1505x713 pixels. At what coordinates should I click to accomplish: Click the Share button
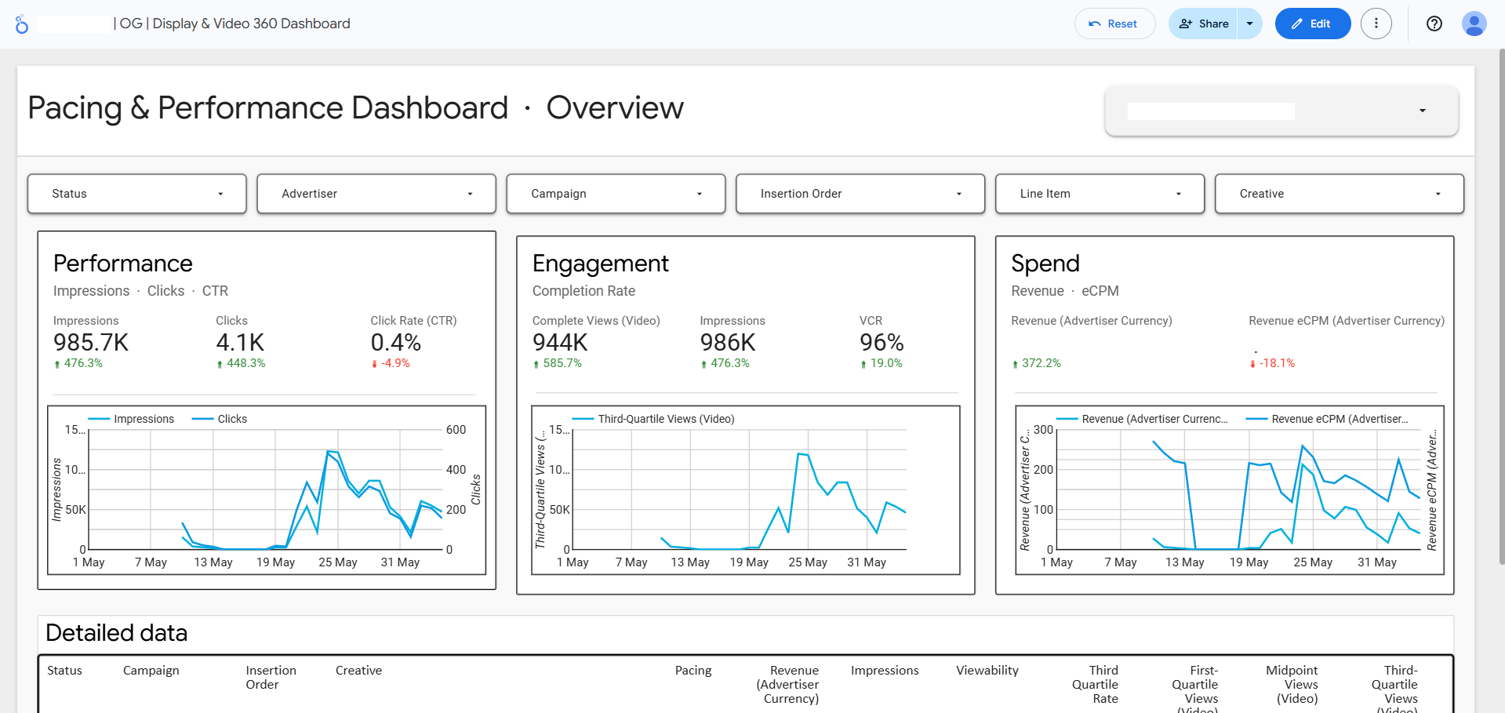tap(1203, 24)
